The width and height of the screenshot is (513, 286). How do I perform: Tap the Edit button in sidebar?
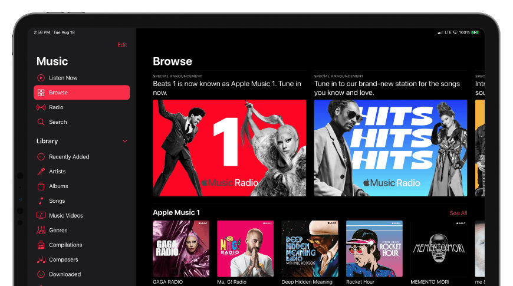(x=122, y=45)
